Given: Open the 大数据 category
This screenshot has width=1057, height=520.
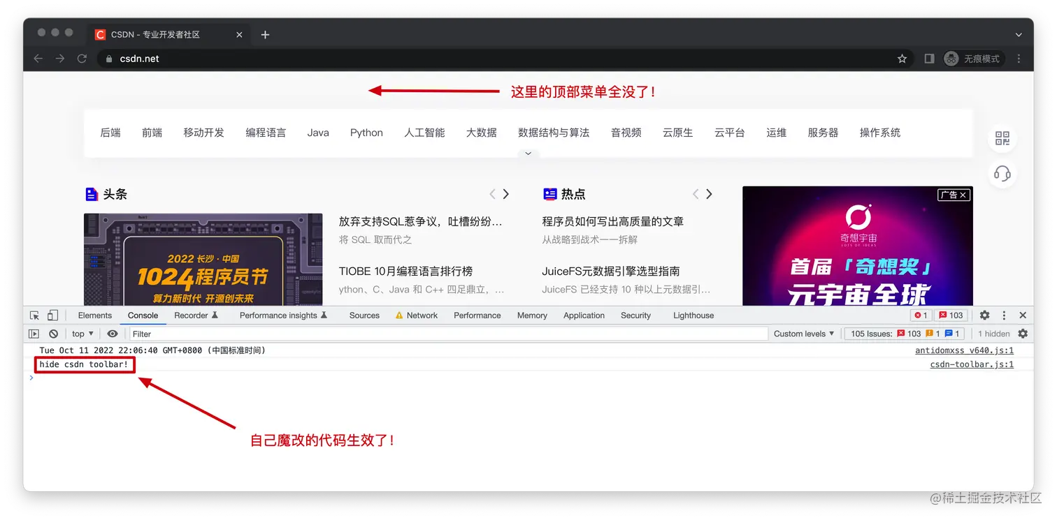Looking at the screenshot, I should [x=482, y=133].
